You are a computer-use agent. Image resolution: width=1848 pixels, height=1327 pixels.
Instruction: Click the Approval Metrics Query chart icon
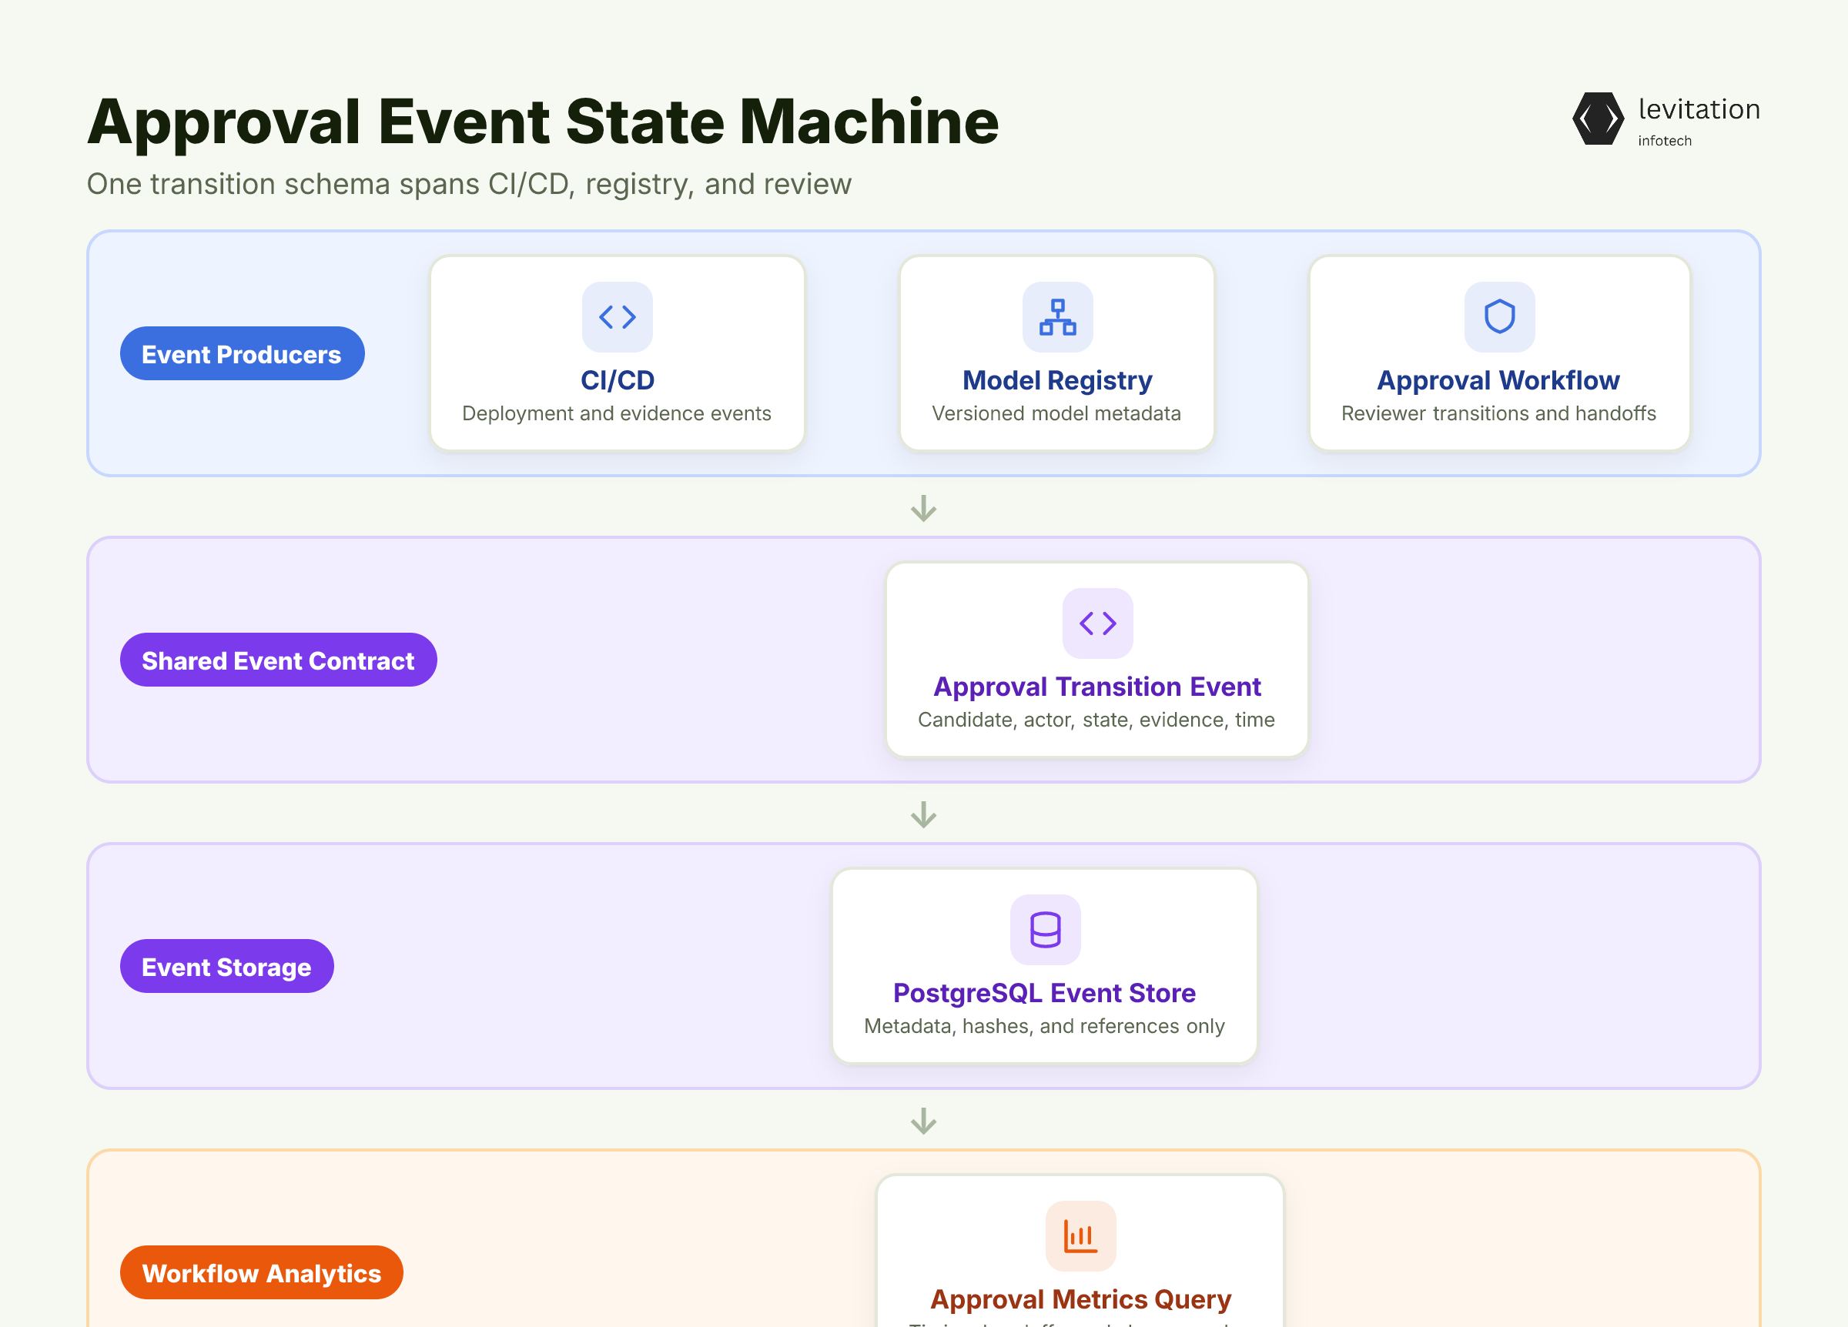pyautogui.click(x=1080, y=1235)
